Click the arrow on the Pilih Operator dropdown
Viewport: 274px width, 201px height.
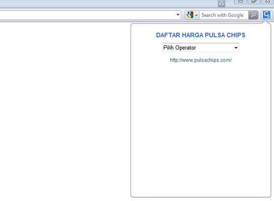236,48
